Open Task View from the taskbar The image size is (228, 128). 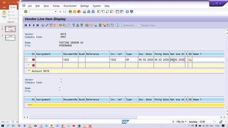click(x=14, y=126)
